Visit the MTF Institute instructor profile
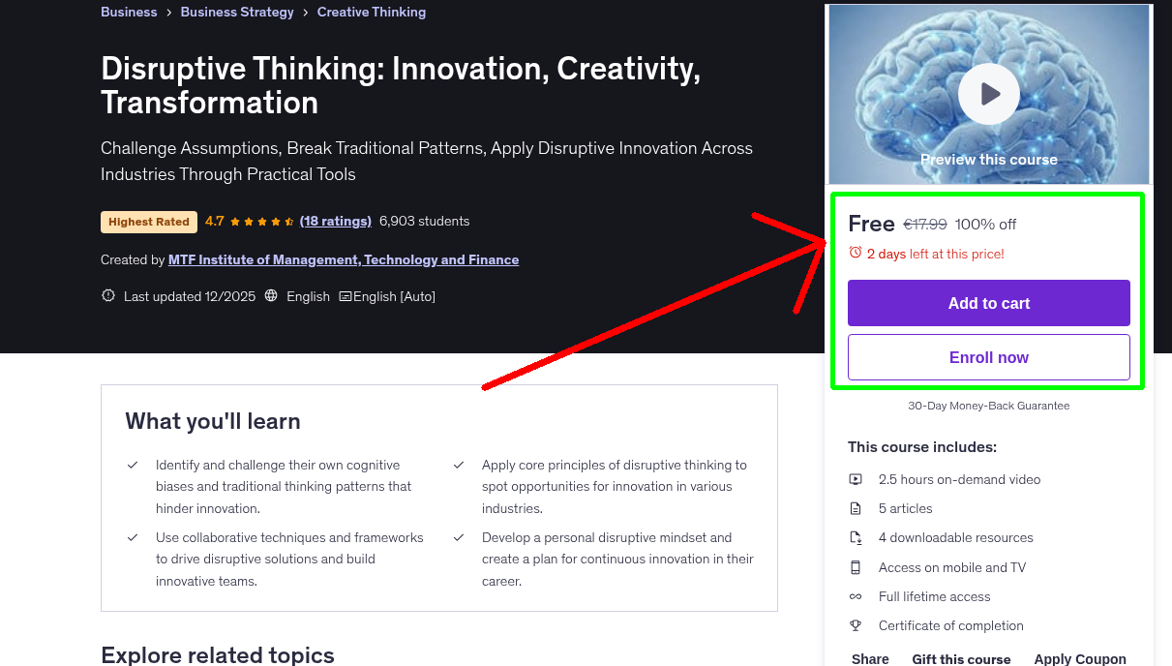1172x666 pixels. [x=344, y=259]
